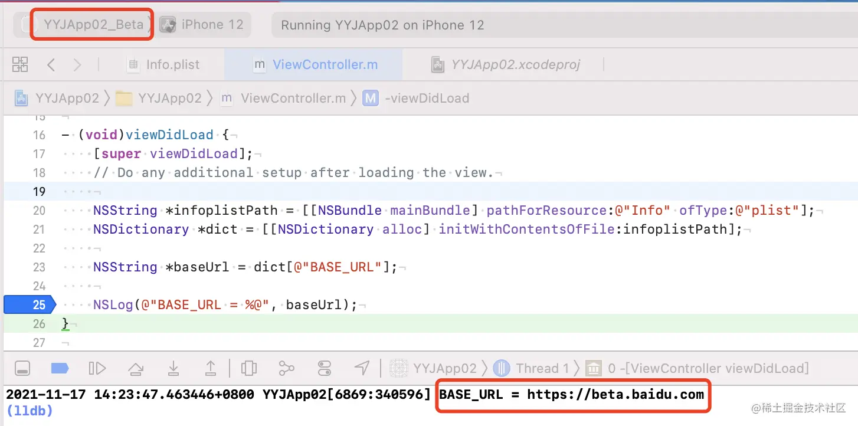Open the Debug Memory Graph tool
The width and height of the screenshot is (858, 426).
point(287,368)
